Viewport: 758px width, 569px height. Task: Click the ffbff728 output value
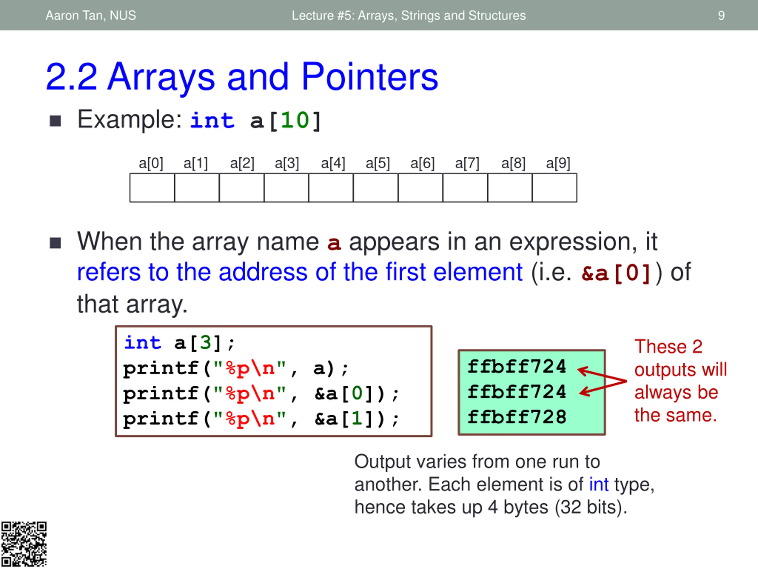pyautogui.click(x=517, y=417)
